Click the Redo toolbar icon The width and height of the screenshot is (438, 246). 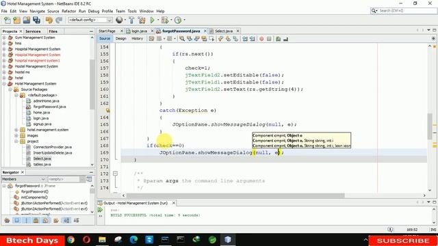pos(59,20)
